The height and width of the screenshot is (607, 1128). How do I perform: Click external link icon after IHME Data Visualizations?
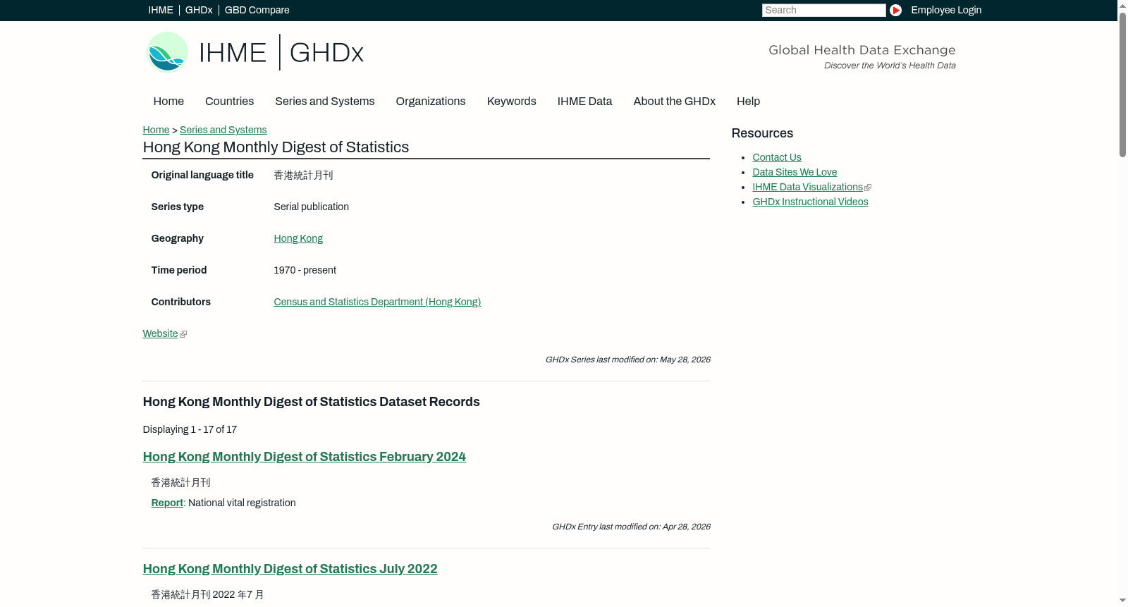tap(868, 188)
